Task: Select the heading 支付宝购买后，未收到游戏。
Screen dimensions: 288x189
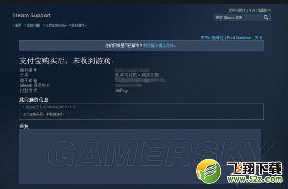Action: (x=67, y=61)
